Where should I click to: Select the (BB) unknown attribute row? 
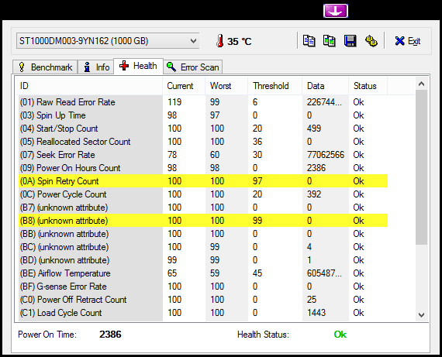pos(203,234)
